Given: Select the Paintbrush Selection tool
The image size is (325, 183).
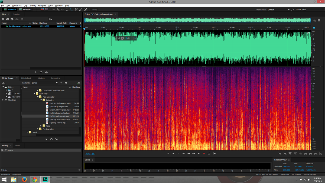Looking at the screenshot, I should point(80,9).
